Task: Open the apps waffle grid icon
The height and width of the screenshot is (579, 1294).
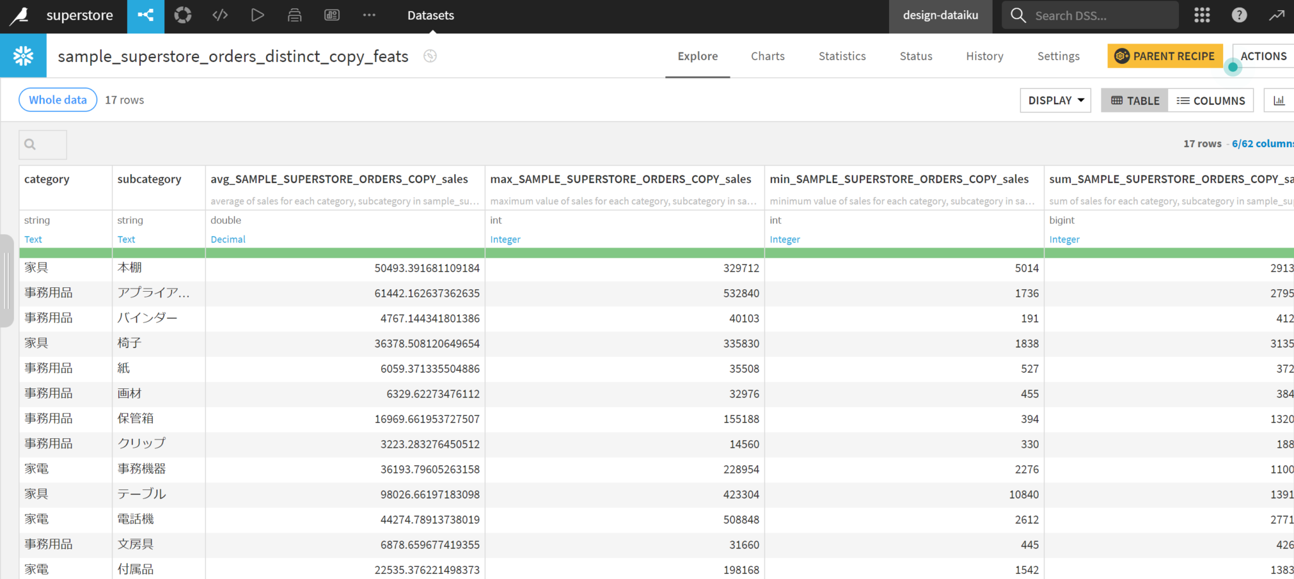Action: click(x=1201, y=15)
